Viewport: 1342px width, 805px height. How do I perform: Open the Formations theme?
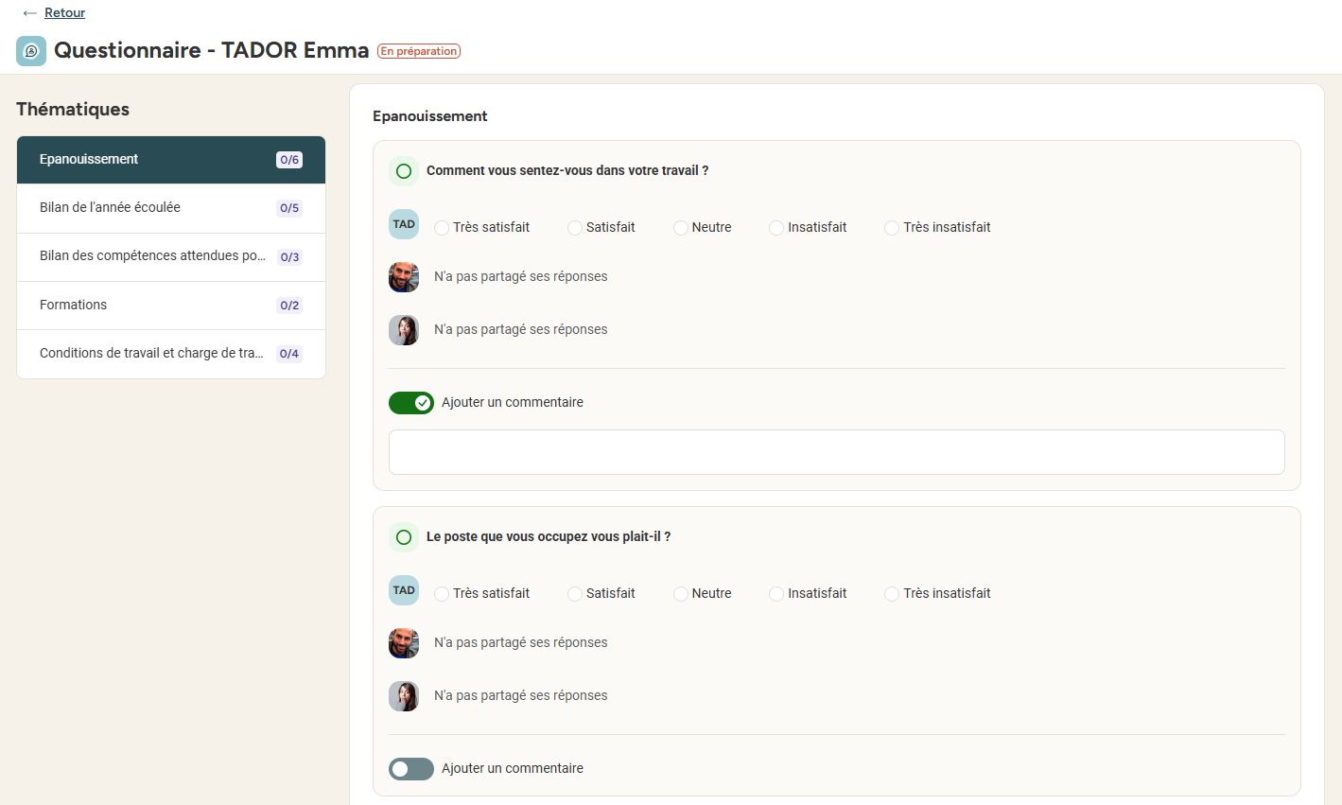171,306
